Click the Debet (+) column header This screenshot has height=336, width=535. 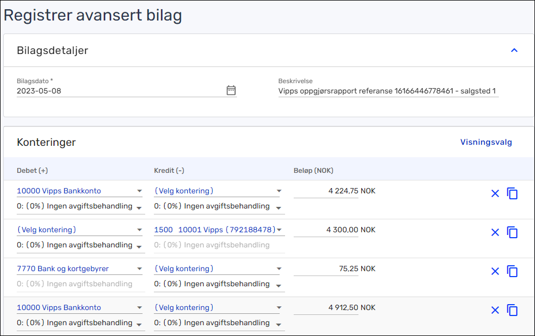pyautogui.click(x=32, y=170)
